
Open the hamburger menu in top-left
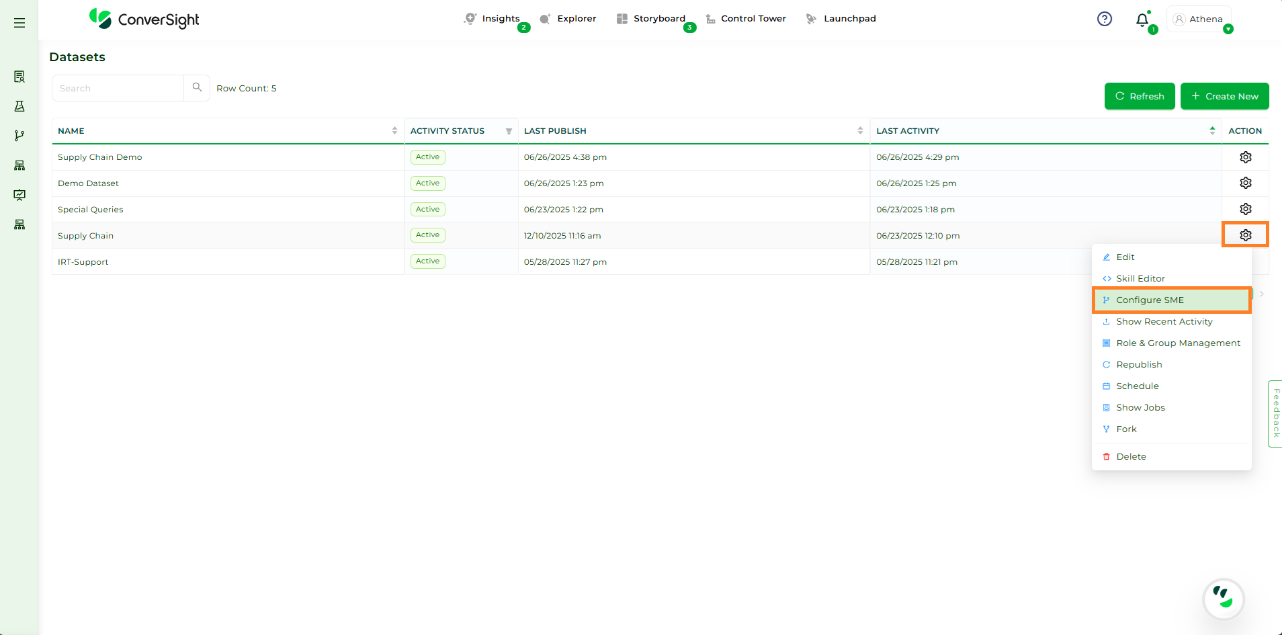19,23
